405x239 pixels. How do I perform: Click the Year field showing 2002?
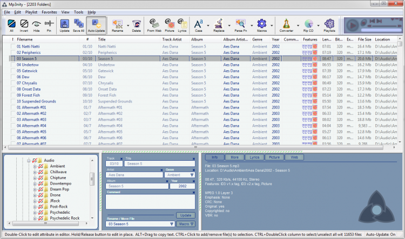(183, 186)
